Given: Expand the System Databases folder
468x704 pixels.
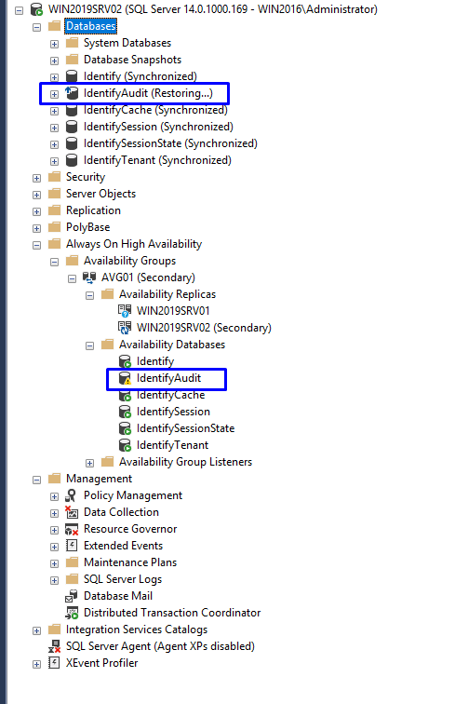Looking at the screenshot, I should (x=54, y=44).
